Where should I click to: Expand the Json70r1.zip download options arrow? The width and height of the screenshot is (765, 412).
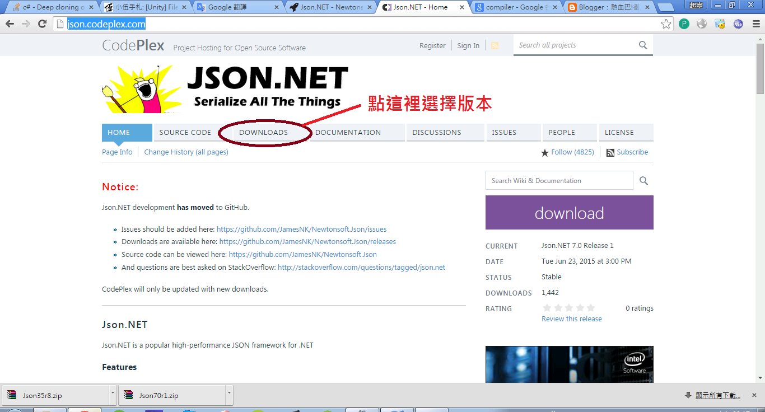pyautogui.click(x=229, y=395)
